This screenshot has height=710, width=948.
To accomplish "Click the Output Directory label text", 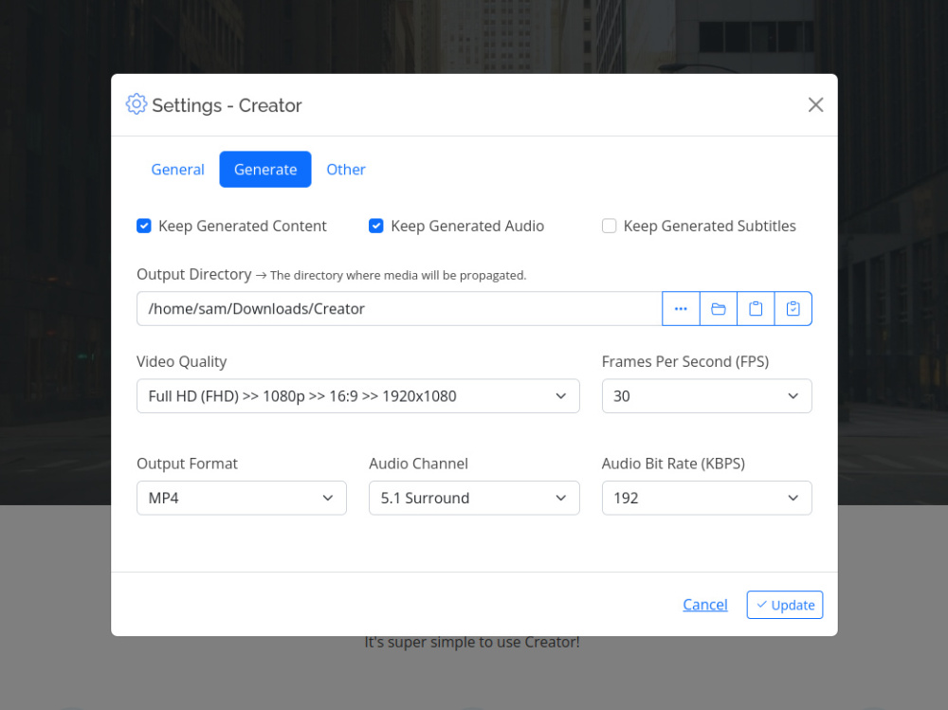I will tap(194, 275).
